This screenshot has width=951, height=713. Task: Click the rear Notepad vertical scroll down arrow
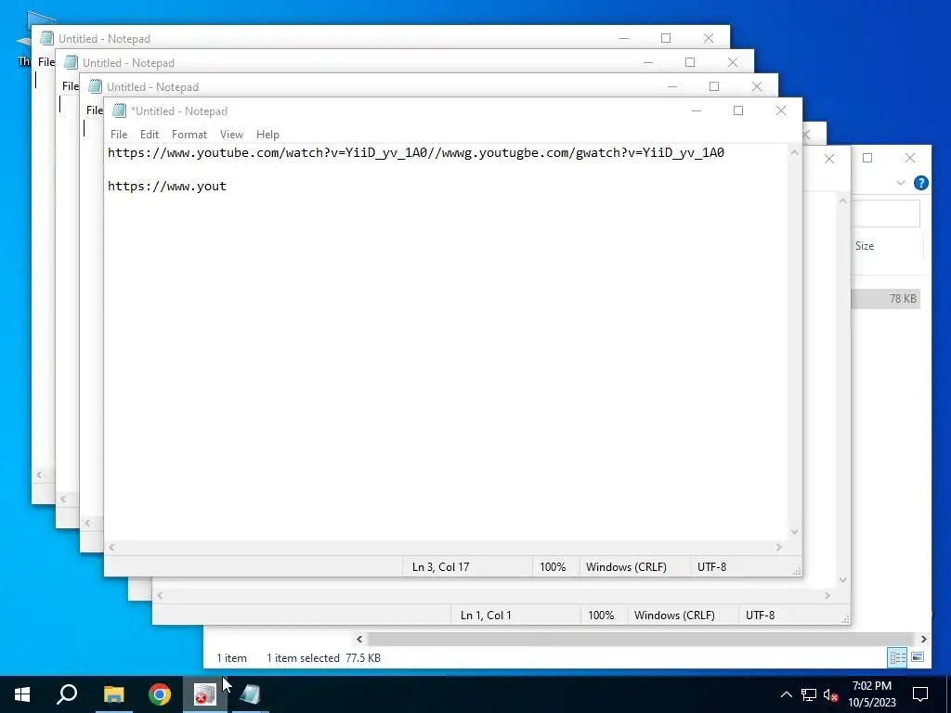[842, 580]
